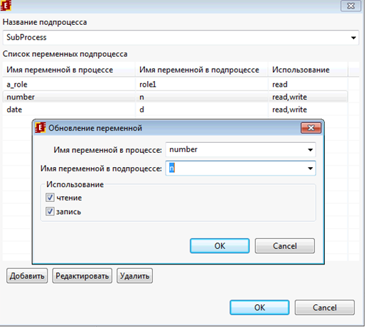Viewport: 366px width, 327px height.
Task: Click Cancel in the update variable dialog
Action: (285, 246)
